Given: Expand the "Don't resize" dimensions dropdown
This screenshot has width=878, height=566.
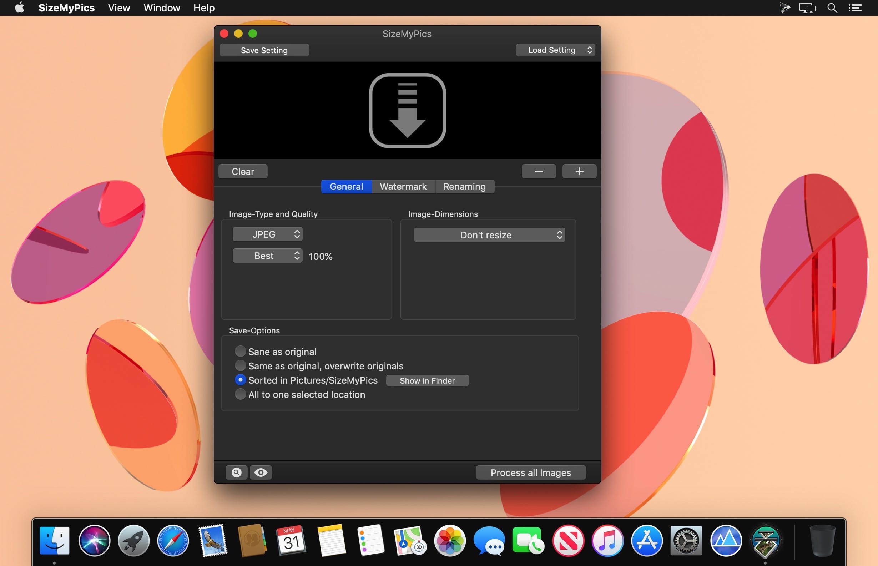Looking at the screenshot, I should point(489,235).
